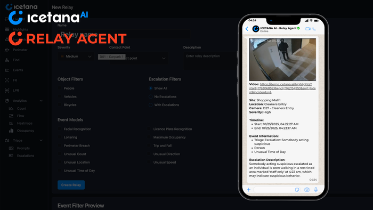
Task: Open Occupancy under Analytics
Action: pos(26,131)
